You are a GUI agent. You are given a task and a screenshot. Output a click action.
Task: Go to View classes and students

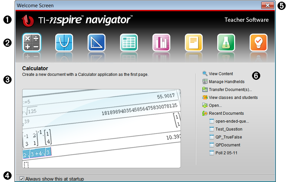pyautogui.click(x=233, y=98)
